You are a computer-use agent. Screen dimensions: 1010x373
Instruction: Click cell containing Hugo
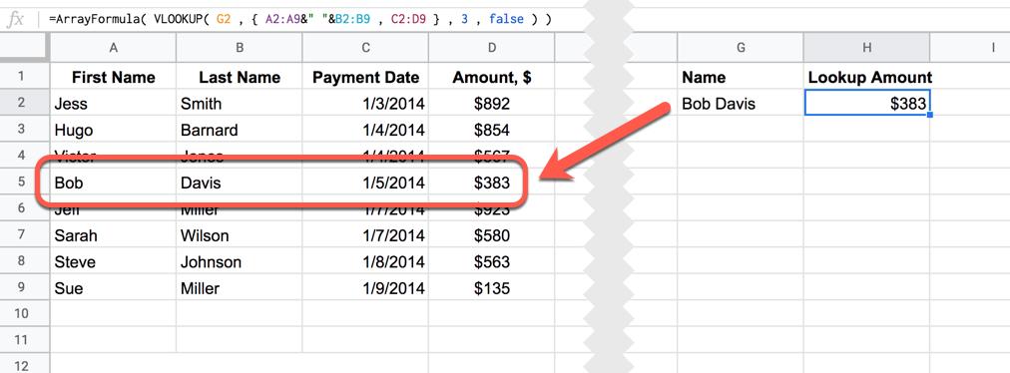pos(113,130)
